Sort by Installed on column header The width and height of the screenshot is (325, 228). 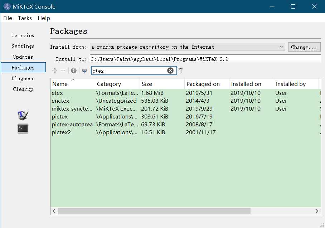pos(252,84)
